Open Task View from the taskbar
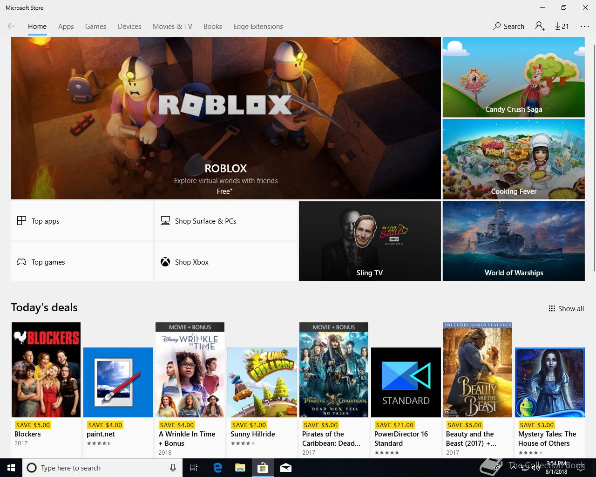This screenshot has width=596, height=477. point(194,468)
